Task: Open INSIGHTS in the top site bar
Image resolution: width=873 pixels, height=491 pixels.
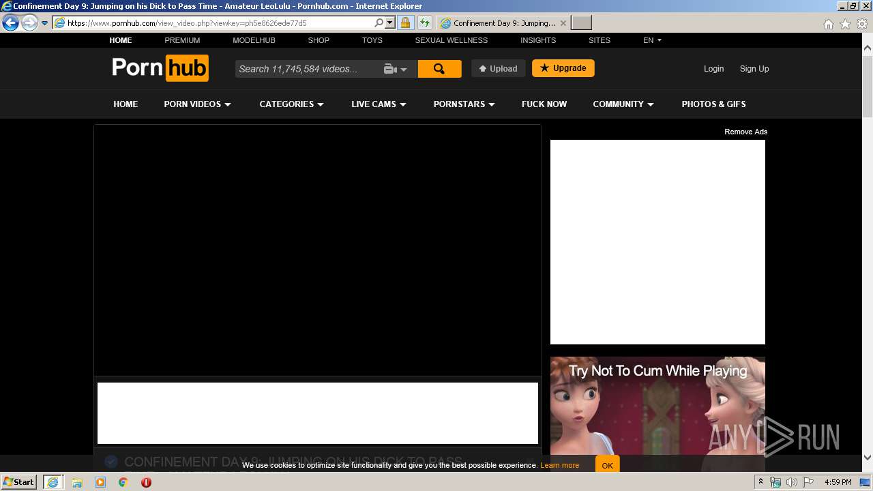Action: click(538, 40)
